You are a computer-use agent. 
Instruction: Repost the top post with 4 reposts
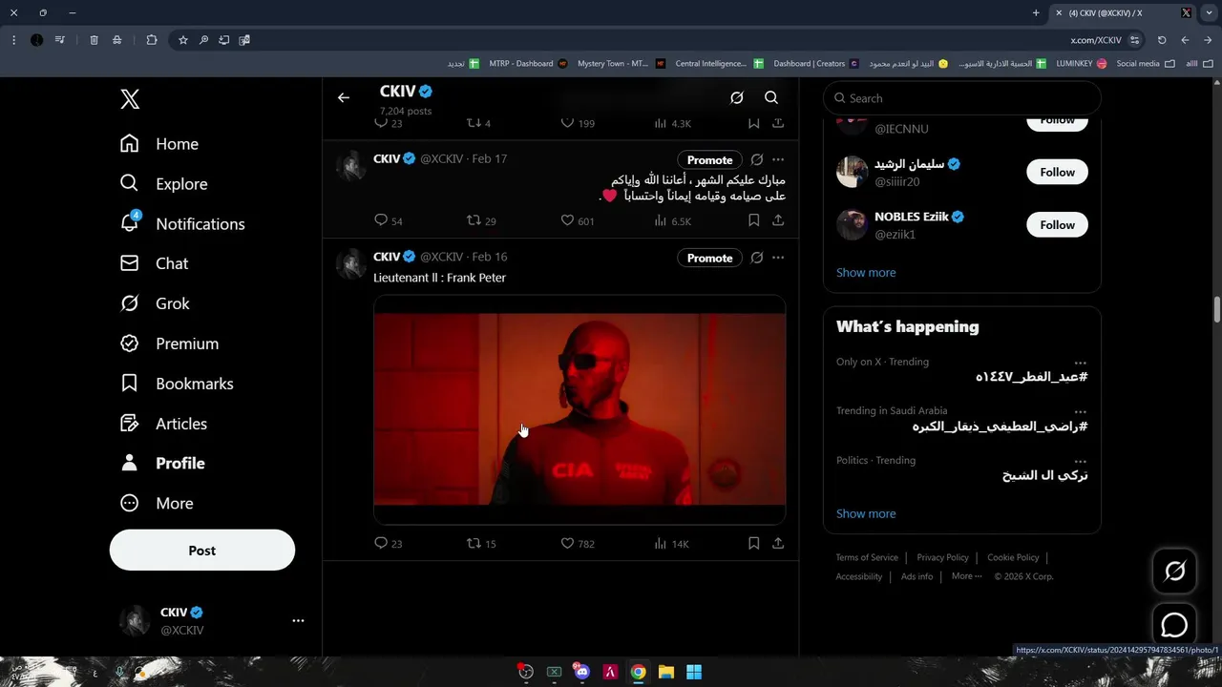[x=477, y=123]
